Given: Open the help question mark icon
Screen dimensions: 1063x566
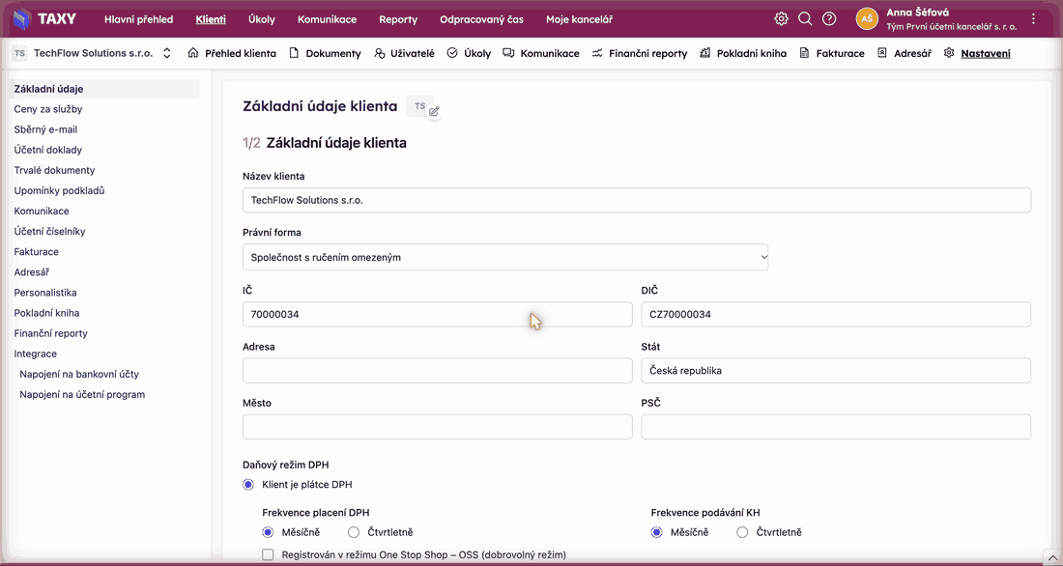Looking at the screenshot, I should click(x=829, y=19).
